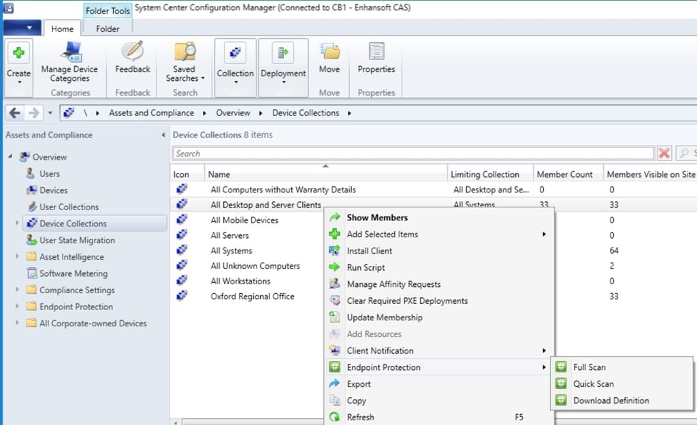Navigate forward with the forward arrow

[x=34, y=113]
